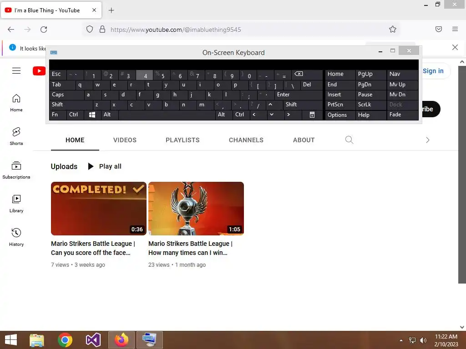The width and height of the screenshot is (466, 349).
Task: Click the site security padlock icon
Action: click(x=102, y=29)
